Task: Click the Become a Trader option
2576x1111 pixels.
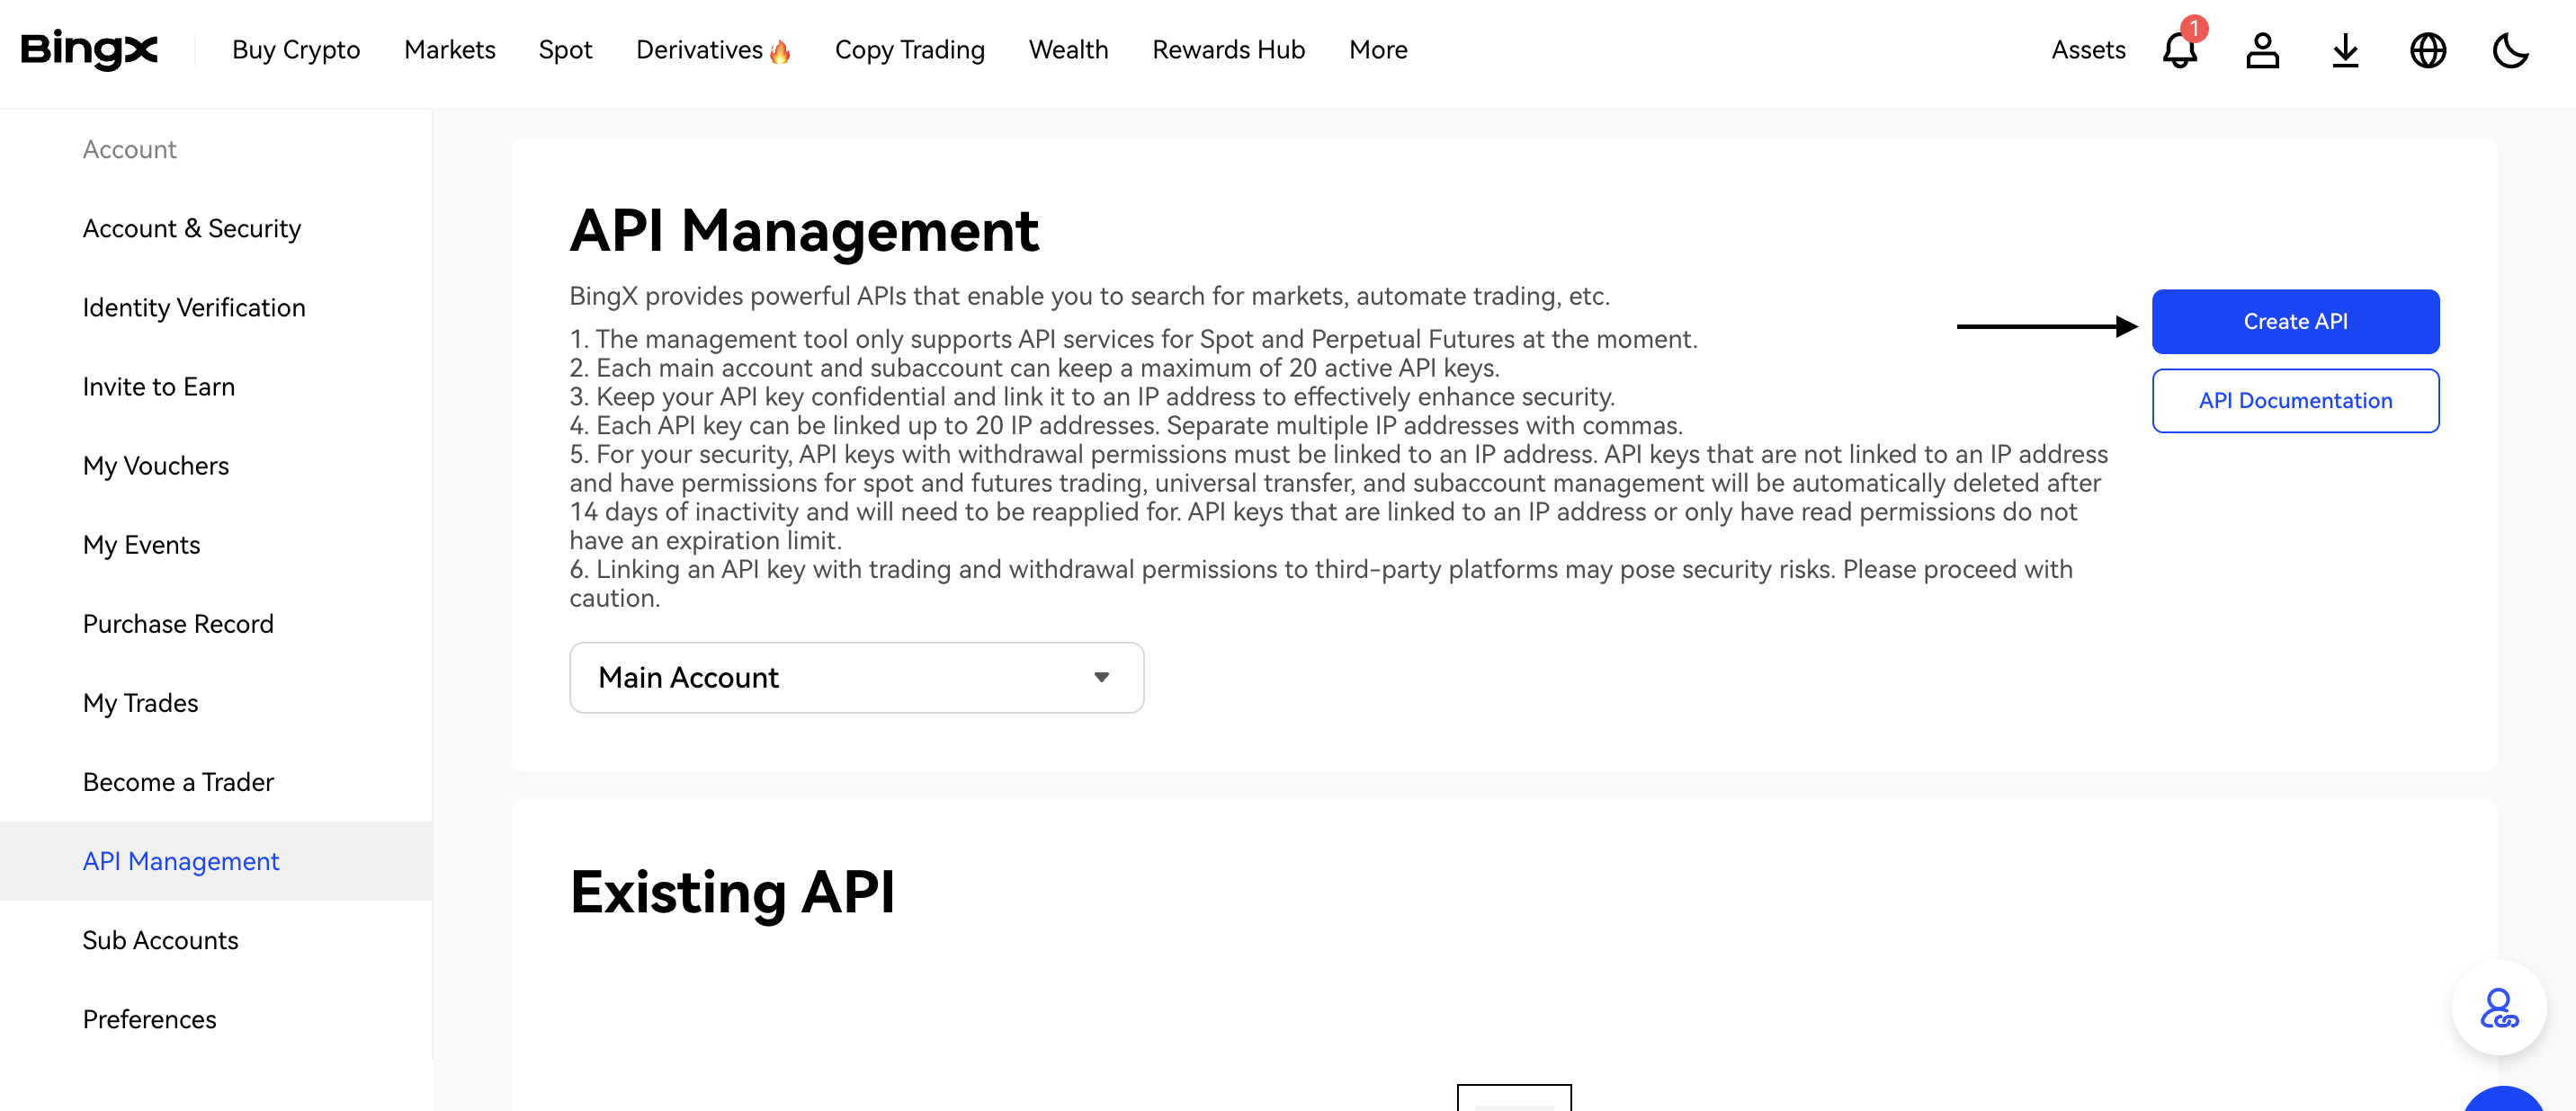Action: pyautogui.click(x=179, y=781)
